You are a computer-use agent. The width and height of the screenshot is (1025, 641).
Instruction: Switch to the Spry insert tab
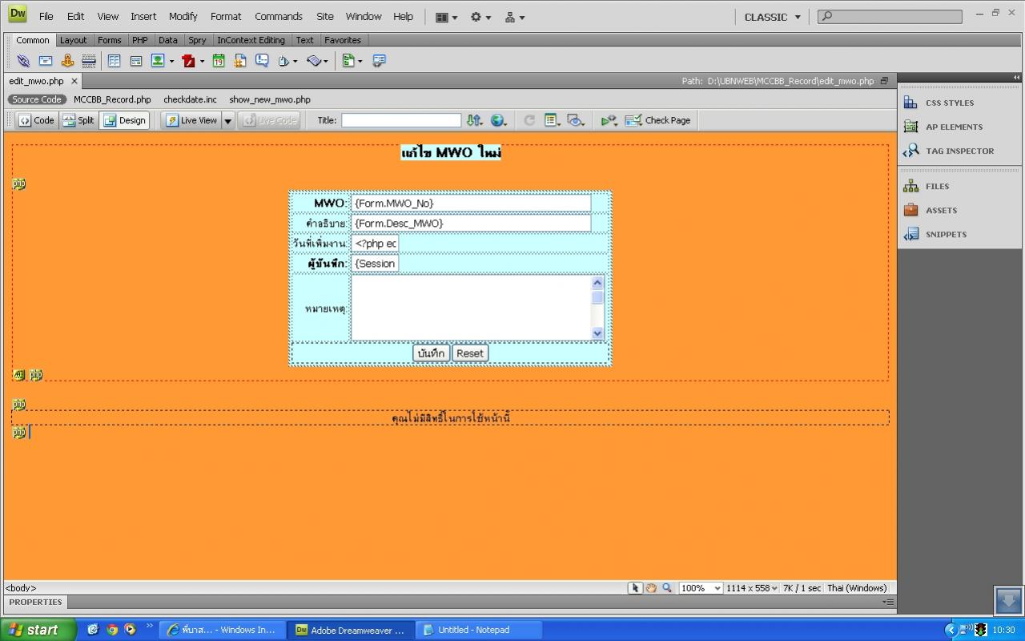pos(197,40)
